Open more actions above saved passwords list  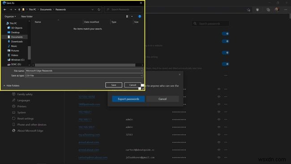click(x=226, y=75)
